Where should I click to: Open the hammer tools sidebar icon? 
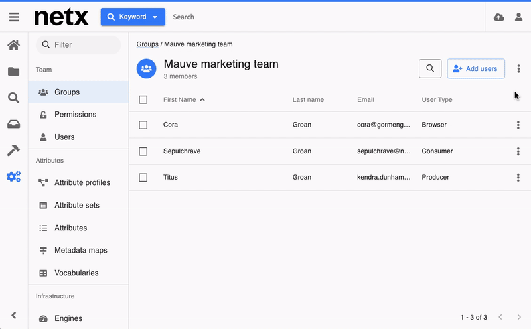tap(13, 151)
